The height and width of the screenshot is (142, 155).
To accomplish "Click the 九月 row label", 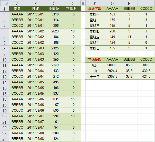I will [x=95, y=65].
